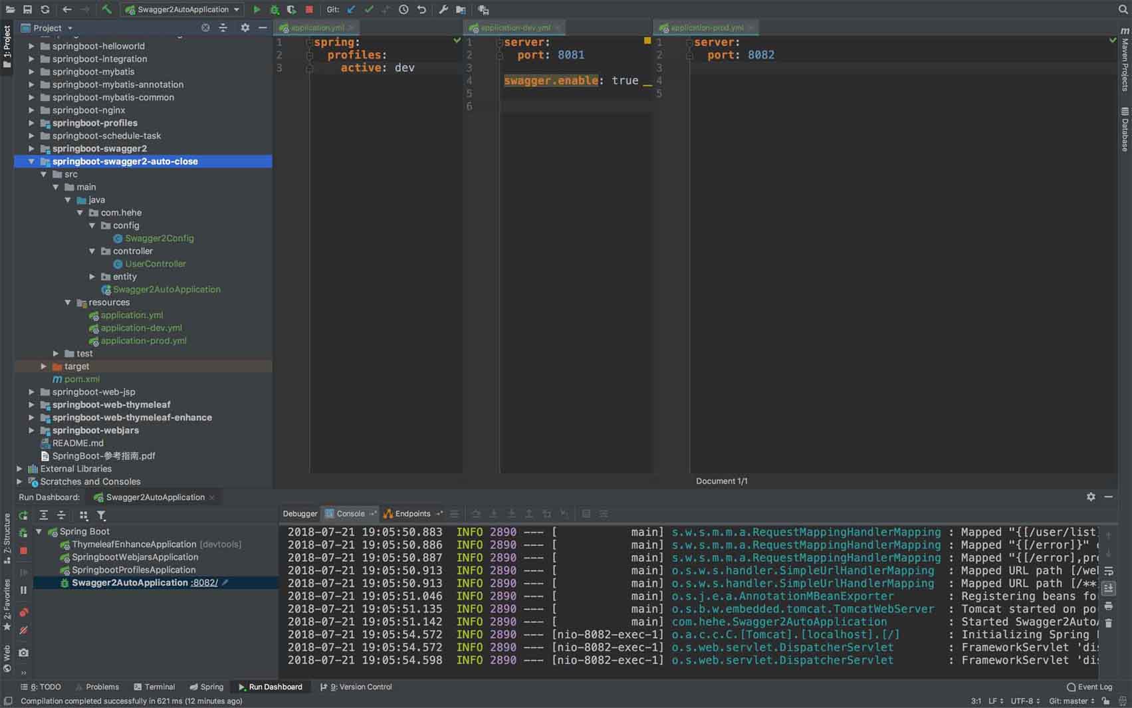Open Run Dashboard settings gear
Image resolution: width=1132 pixels, height=708 pixels.
pyautogui.click(x=1091, y=497)
